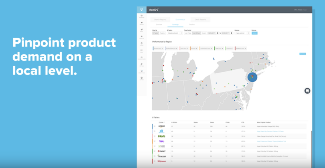325x168 pixels.
Task: Click the start date input field
Action: (x=211, y=33)
